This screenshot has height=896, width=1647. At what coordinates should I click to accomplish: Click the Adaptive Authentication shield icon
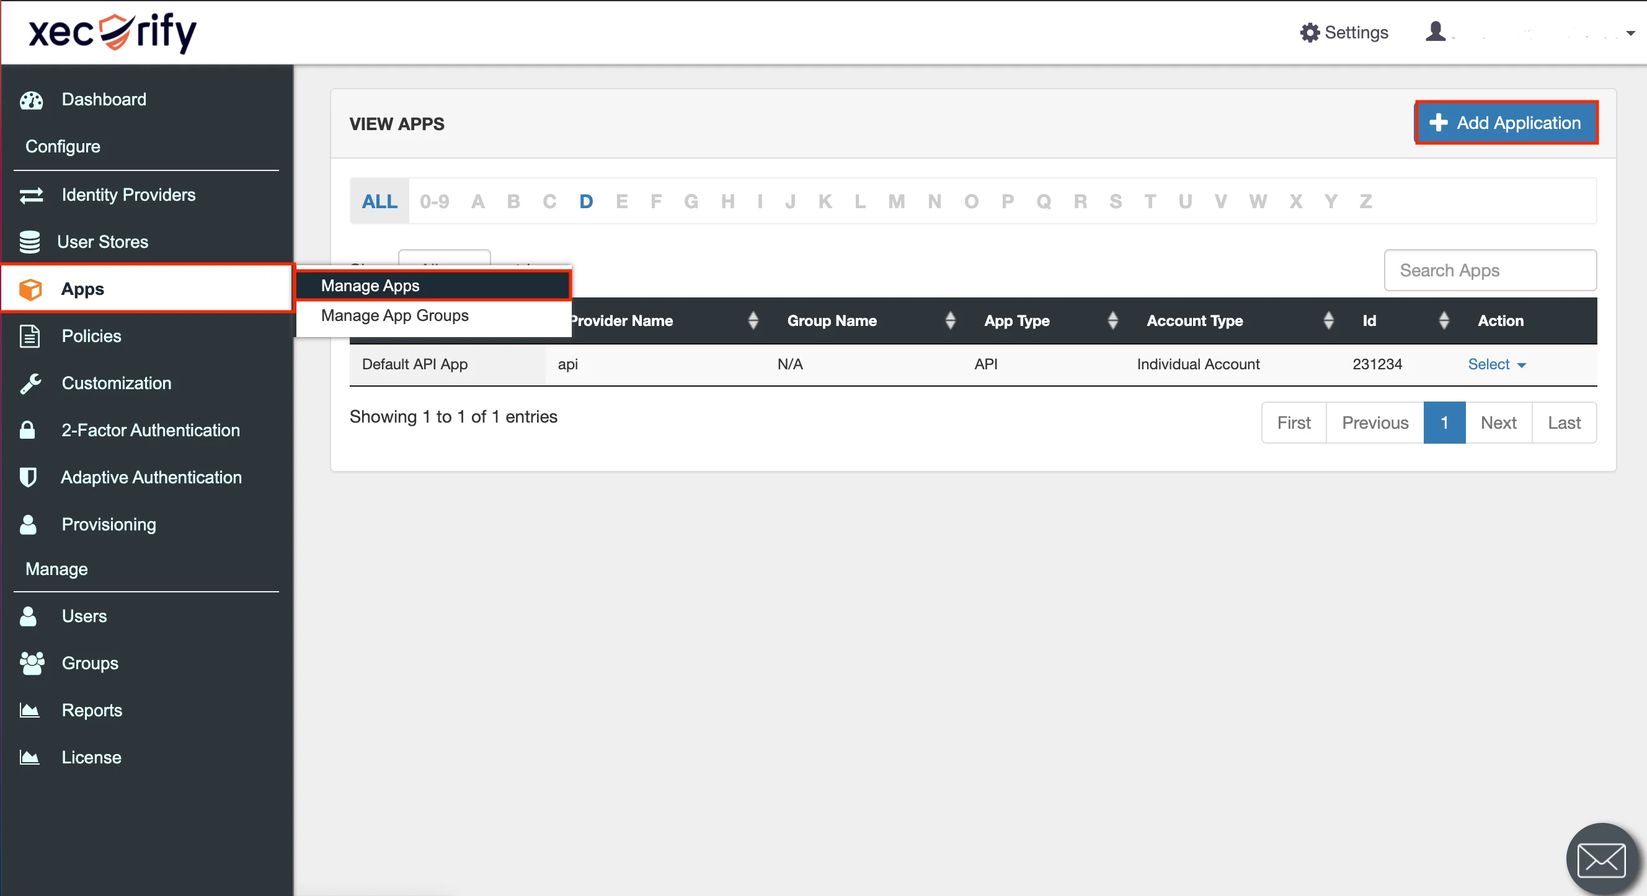coord(28,477)
